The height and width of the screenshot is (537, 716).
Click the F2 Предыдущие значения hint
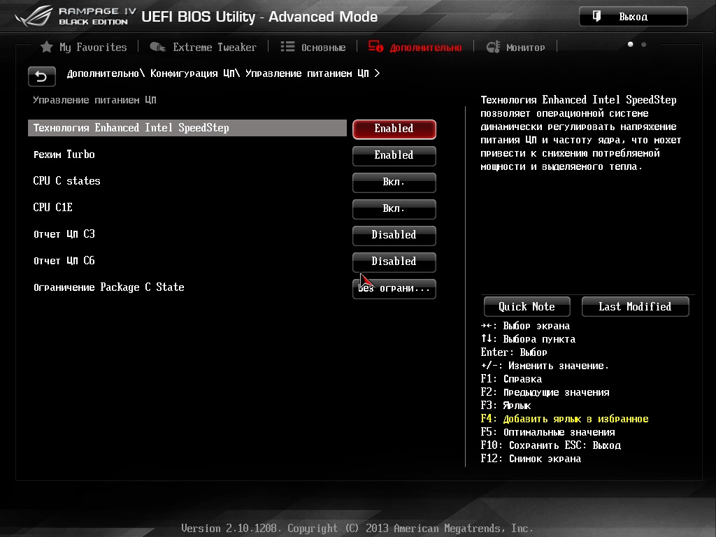tap(545, 392)
